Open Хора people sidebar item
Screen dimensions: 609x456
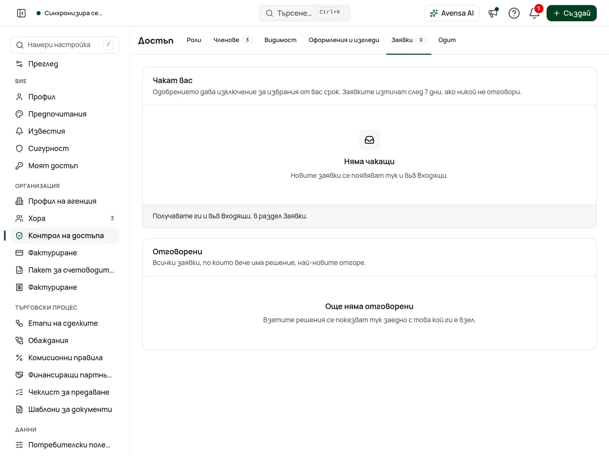(x=65, y=218)
